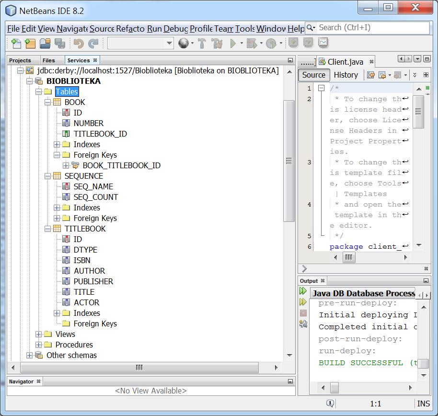438x416 pixels.
Task: Select the DTYPE column
Action: tap(85, 250)
